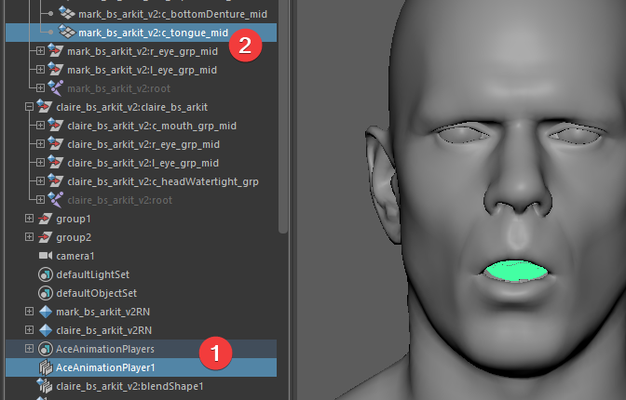Collapse claire_bs_arkit_v2:claire_bs_arkit group
Image resolution: width=626 pixels, height=400 pixels.
pyautogui.click(x=29, y=106)
